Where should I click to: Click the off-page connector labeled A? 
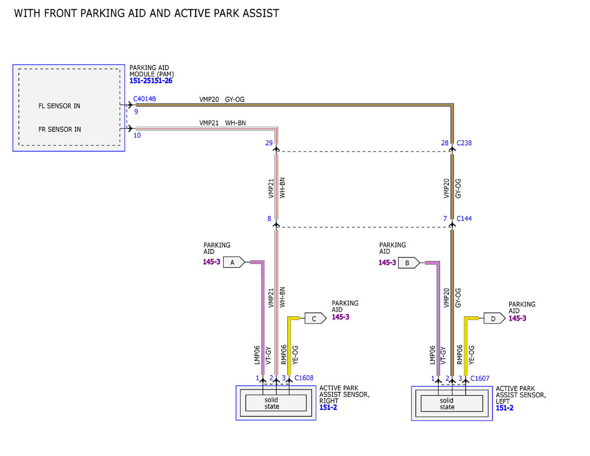(234, 263)
